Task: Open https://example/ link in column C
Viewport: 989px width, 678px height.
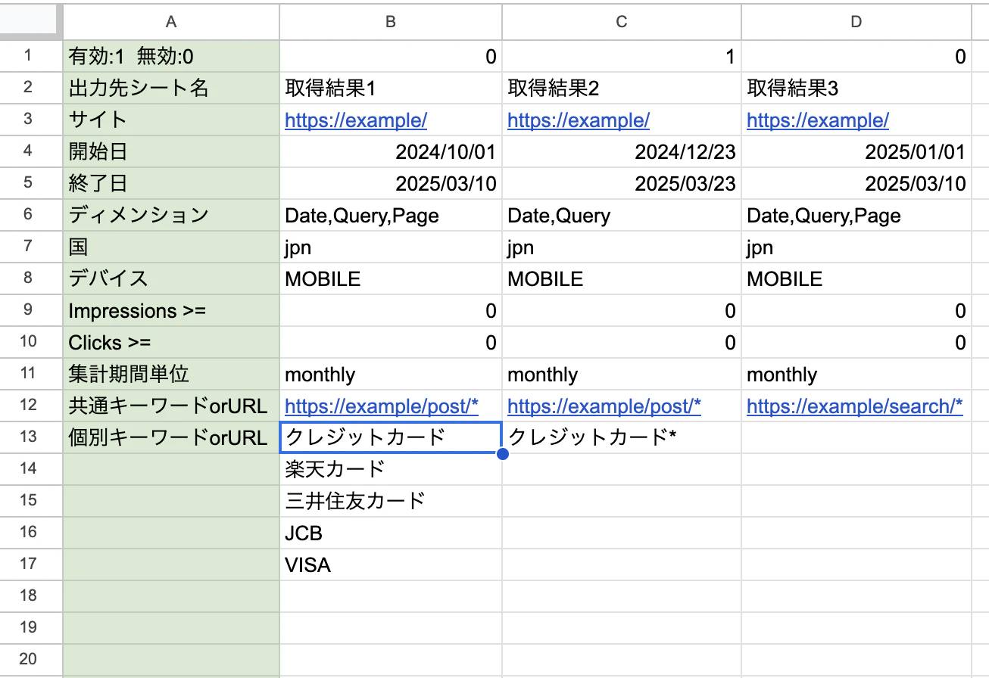Action: point(579,120)
